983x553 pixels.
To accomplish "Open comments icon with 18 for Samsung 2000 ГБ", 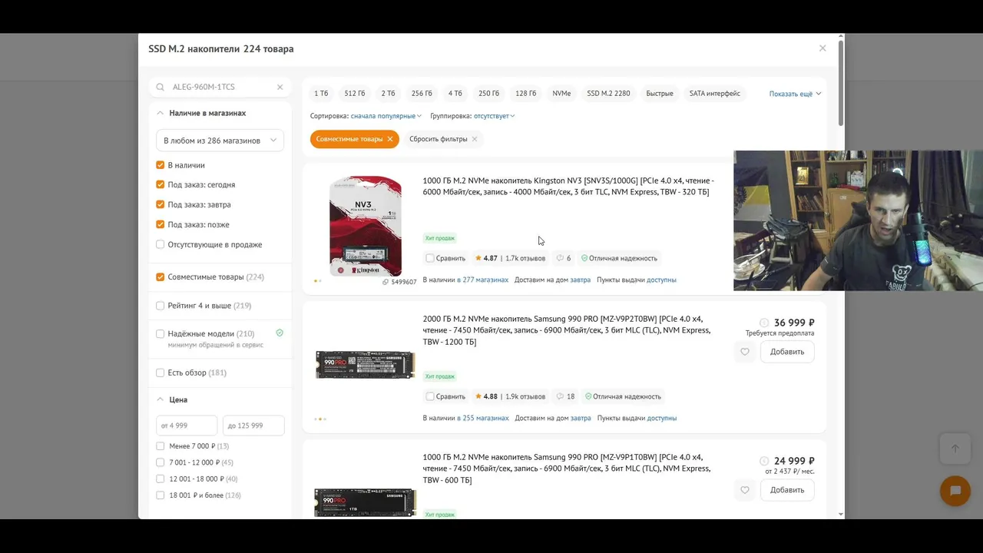I will click(565, 396).
